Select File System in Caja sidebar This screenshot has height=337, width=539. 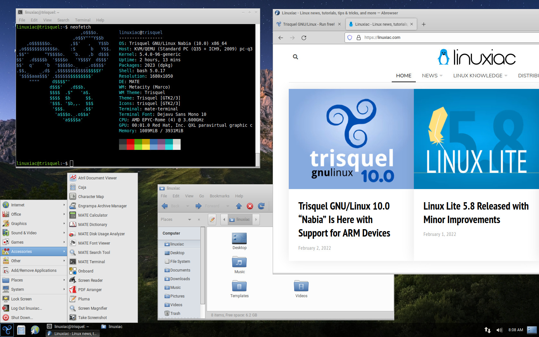[x=180, y=262]
